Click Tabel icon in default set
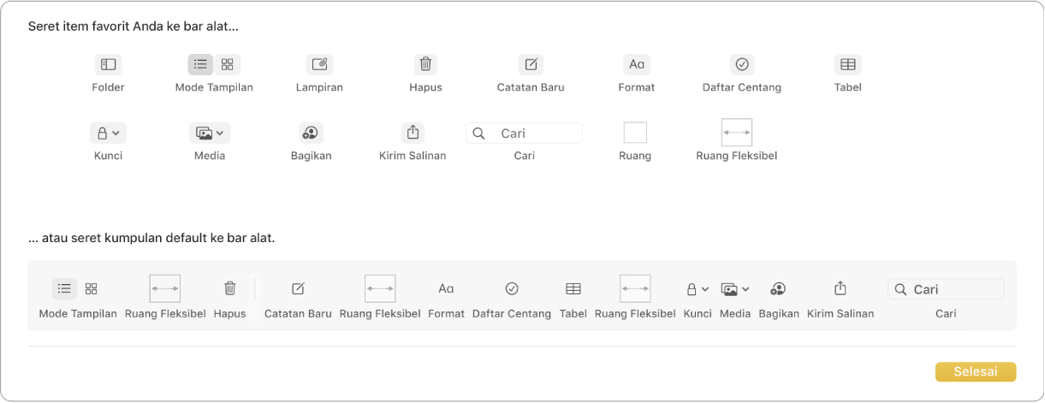The height and width of the screenshot is (403, 1045). [x=573, y=289]
